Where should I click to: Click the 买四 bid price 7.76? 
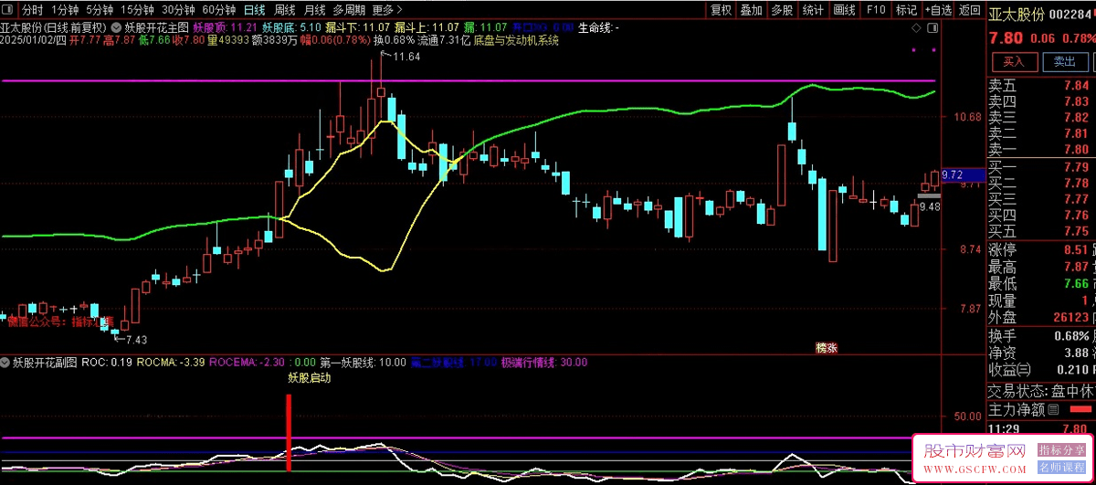(x=1076, y=216)
